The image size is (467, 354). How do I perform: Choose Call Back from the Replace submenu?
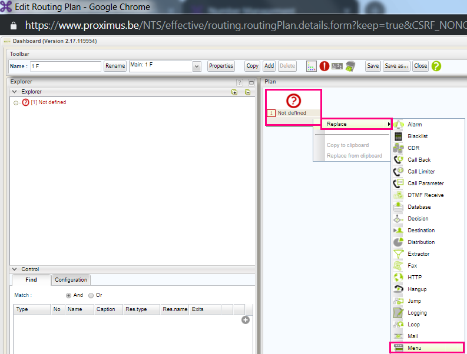pos(419,160)
